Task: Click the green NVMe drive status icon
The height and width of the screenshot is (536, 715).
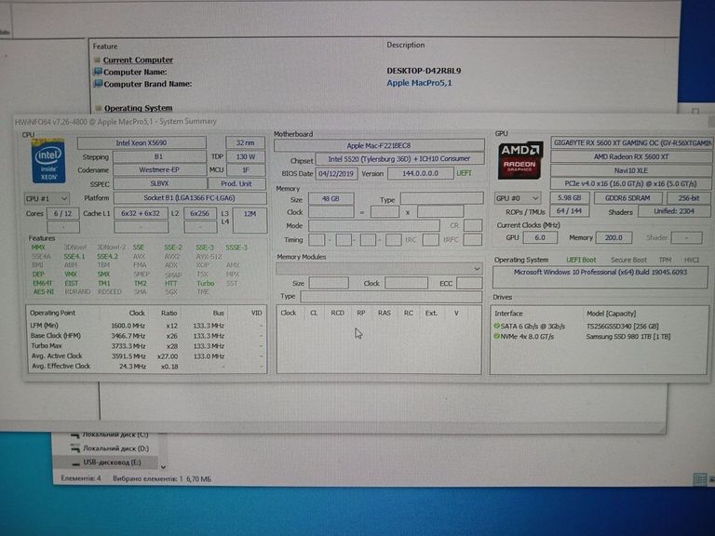Action: point(497,336)
